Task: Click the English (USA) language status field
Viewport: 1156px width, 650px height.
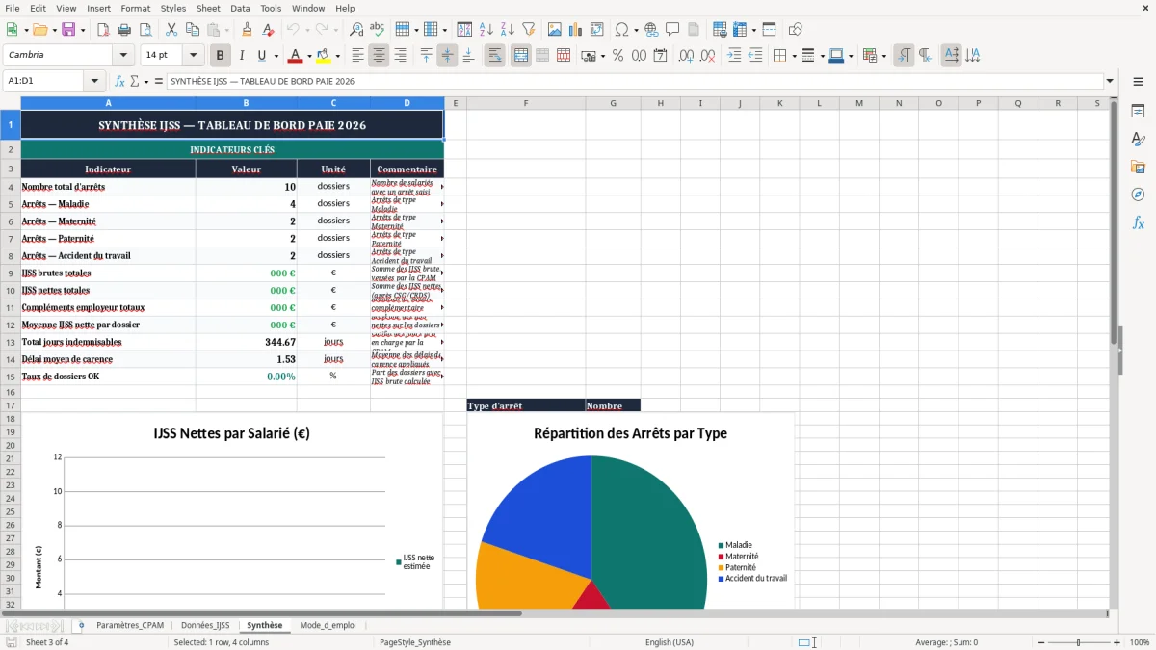Action: pyautogui.click(x=670, y=642)
